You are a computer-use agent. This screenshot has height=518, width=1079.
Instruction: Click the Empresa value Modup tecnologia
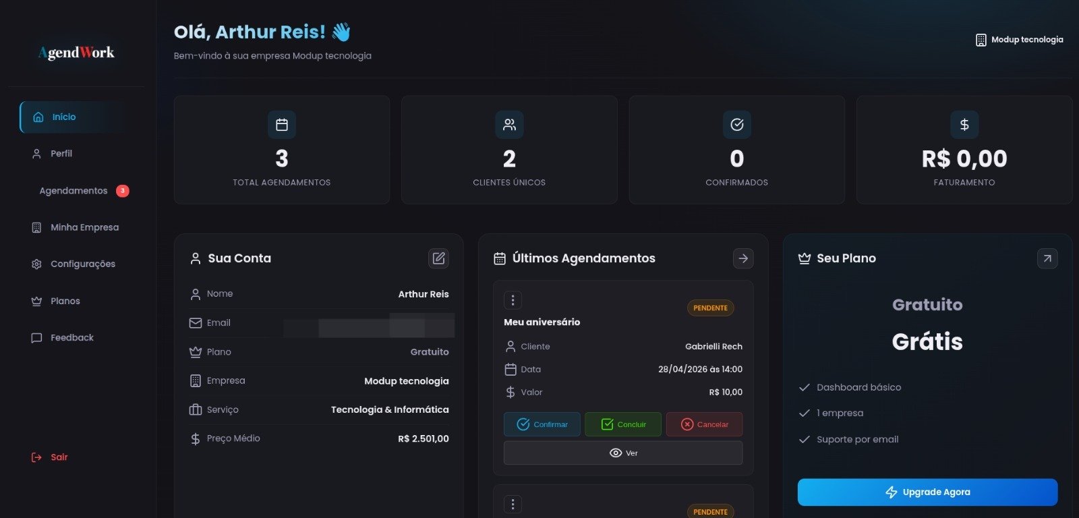pos(407,381)
